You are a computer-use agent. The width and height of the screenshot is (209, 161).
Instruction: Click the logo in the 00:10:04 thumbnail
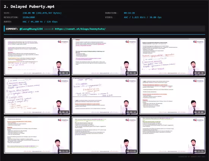[x=198, y=81]
